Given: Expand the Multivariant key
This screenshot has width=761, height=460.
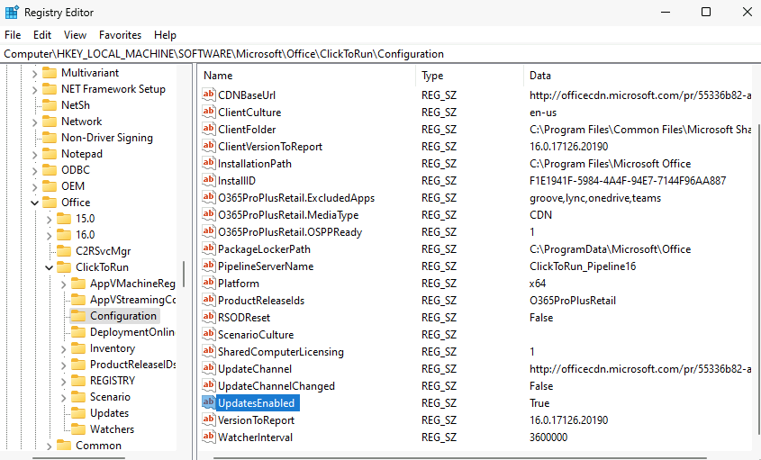Looking at the screenshot, I should click(34, 73).
